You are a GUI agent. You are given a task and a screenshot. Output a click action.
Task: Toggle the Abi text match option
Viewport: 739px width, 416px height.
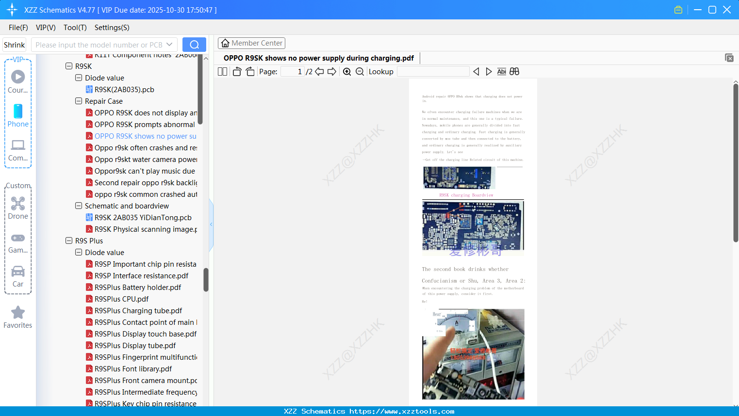coord(502,72)
